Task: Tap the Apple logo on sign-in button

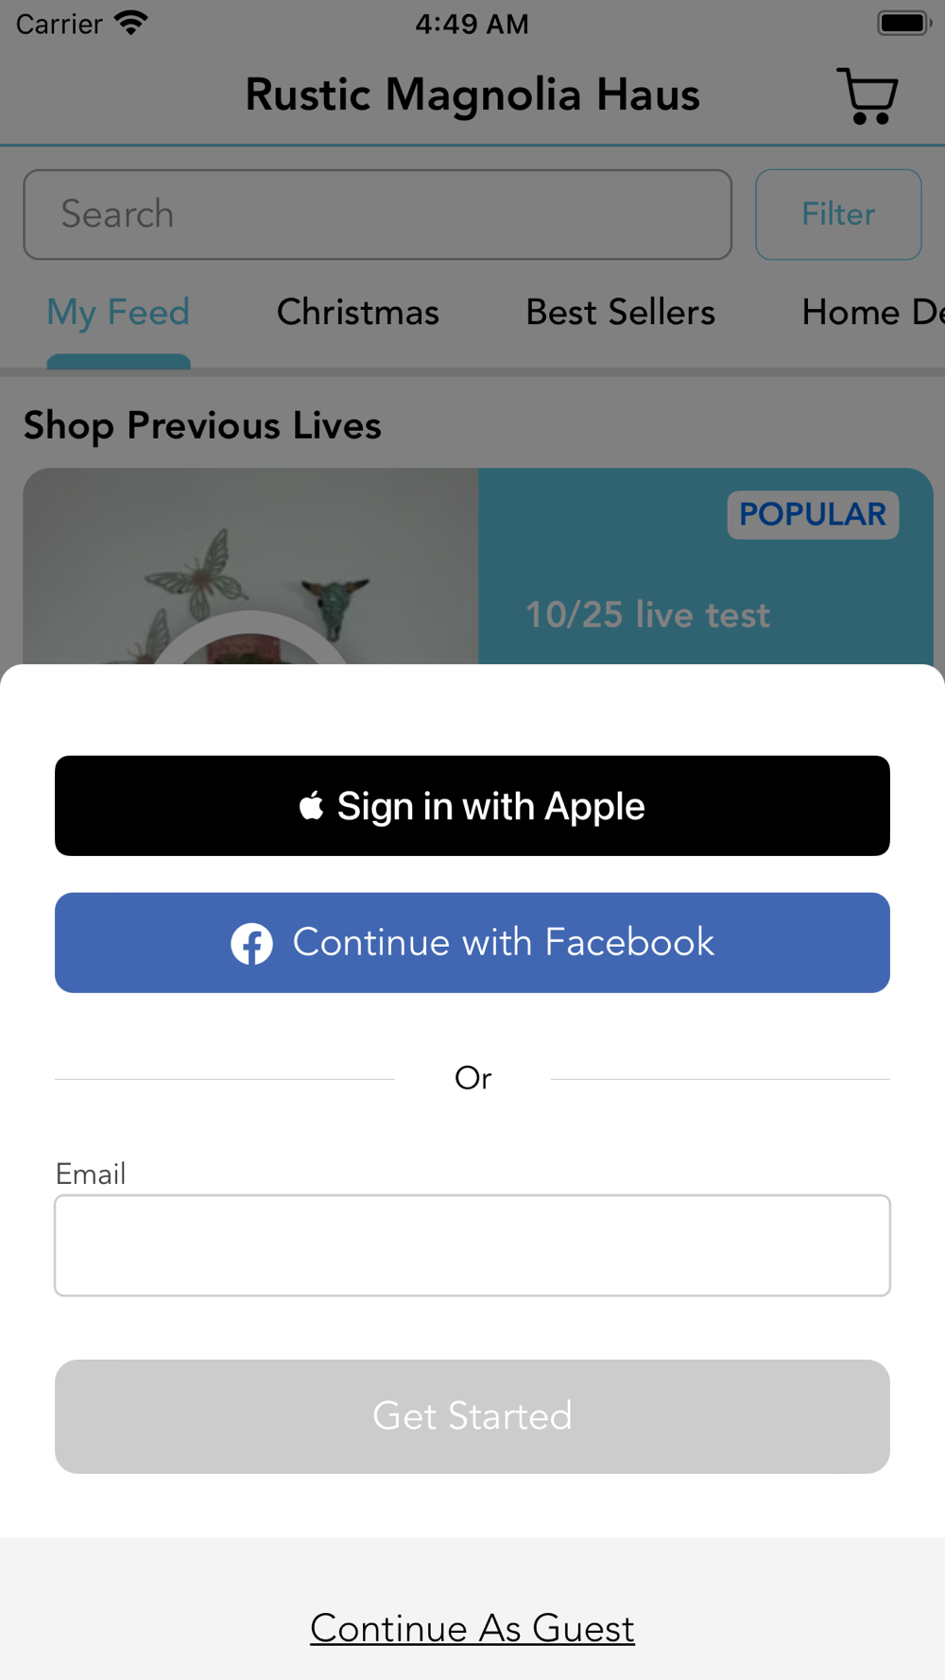Action: [311, 806]
